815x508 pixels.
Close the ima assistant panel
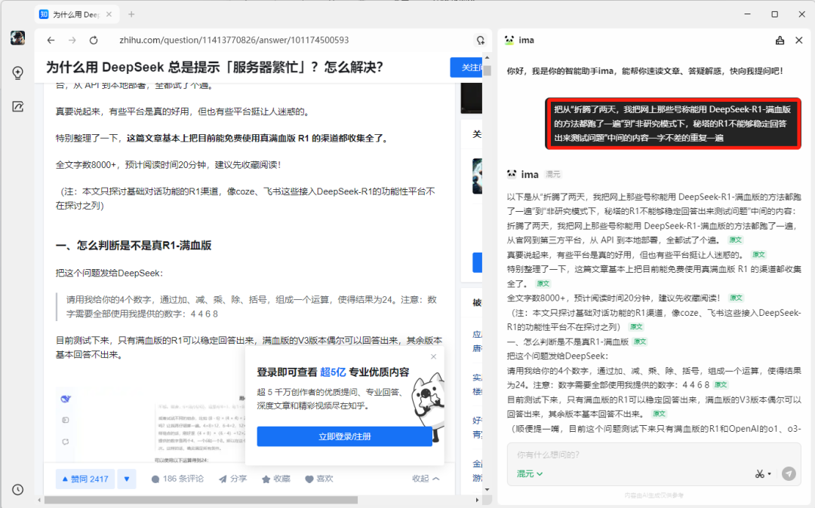point(799,40)
